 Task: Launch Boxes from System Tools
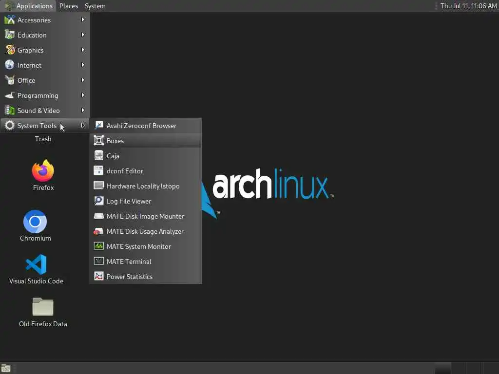(x=145, y=141)
